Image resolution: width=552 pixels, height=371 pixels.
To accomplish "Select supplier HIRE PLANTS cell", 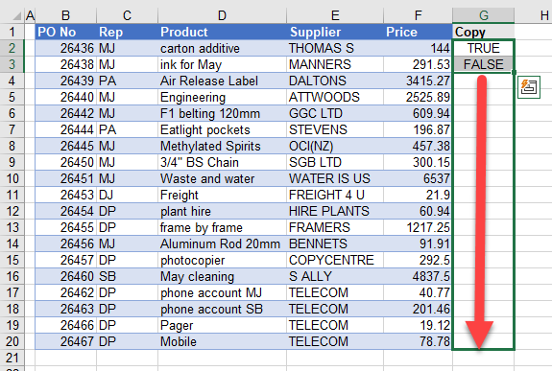I will tap(335, 211).
